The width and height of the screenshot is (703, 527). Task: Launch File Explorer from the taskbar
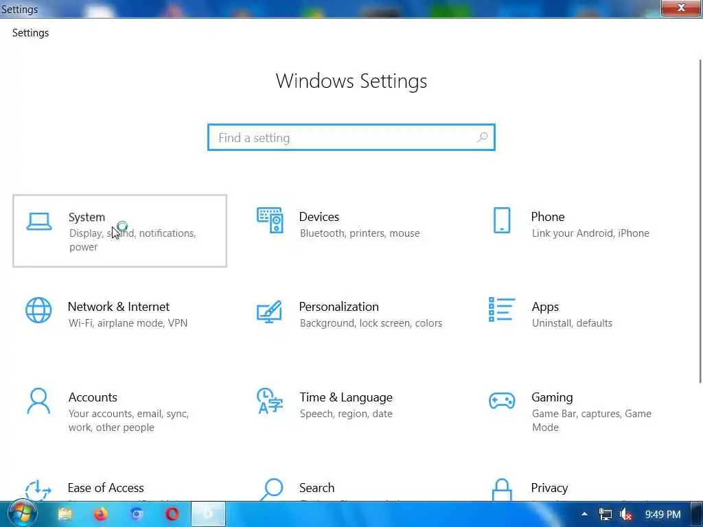(65, 514)
